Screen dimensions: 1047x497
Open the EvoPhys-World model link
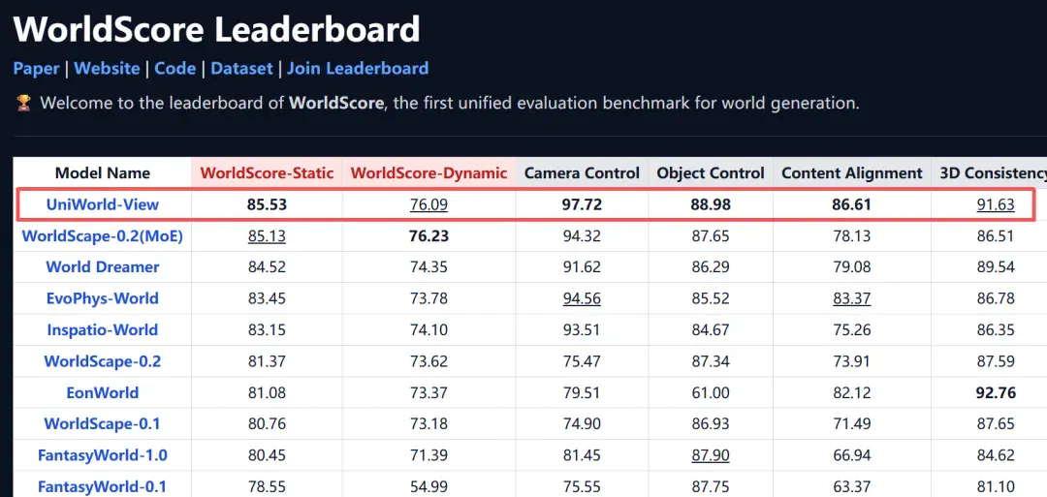coord(102,298)
